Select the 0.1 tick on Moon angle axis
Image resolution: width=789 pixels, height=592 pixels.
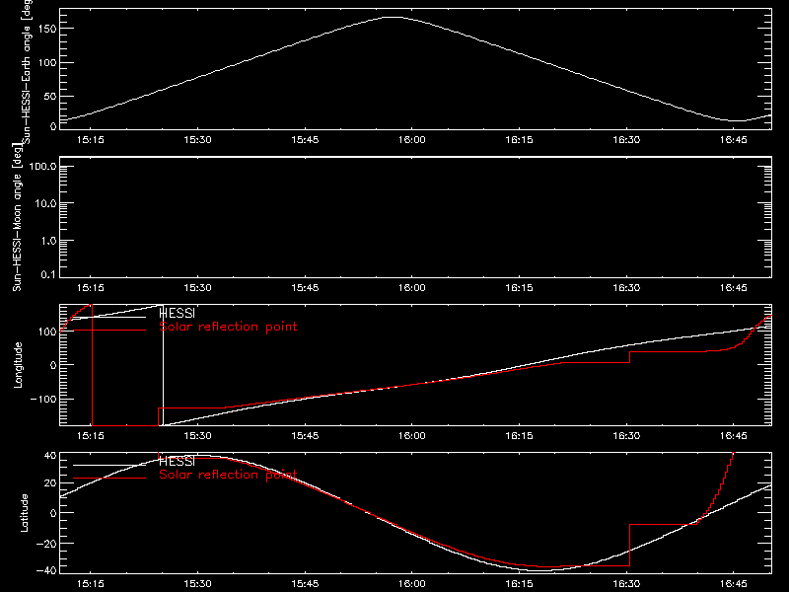(x=48, y=275)
